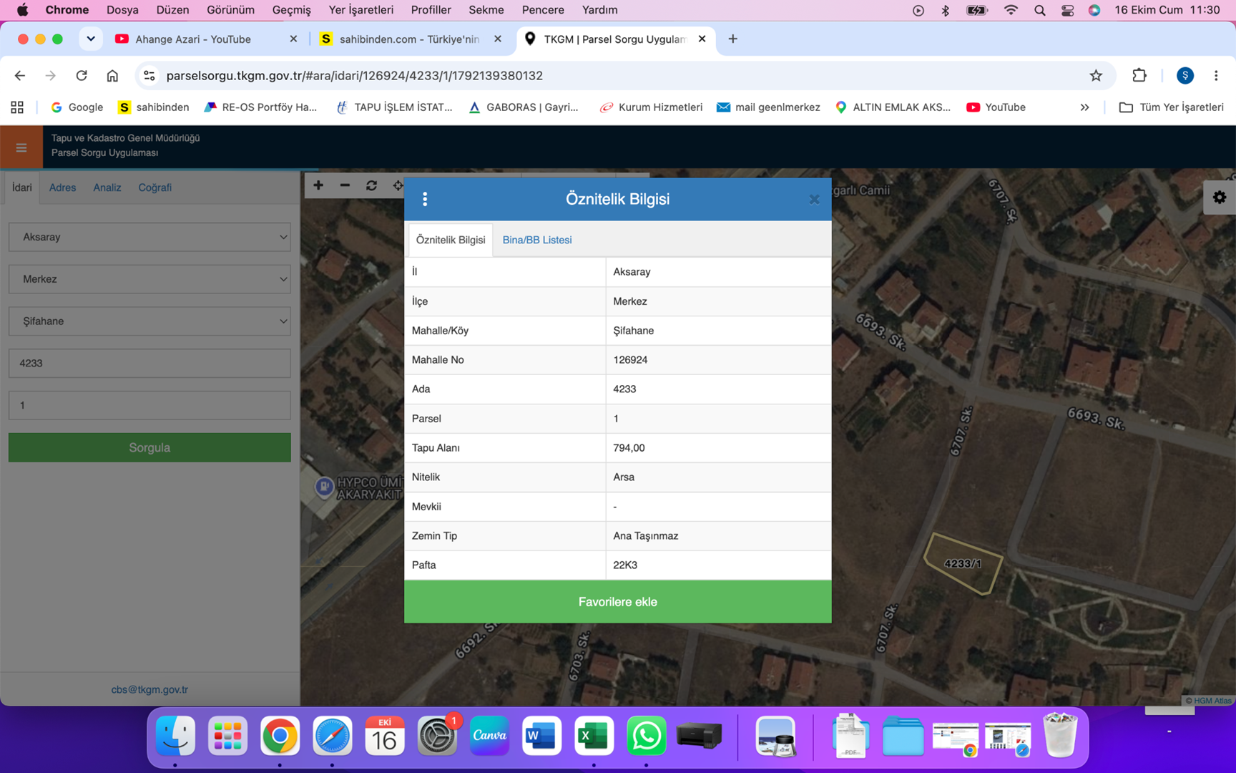Go to Chrome home page icon

pos(112,75)
